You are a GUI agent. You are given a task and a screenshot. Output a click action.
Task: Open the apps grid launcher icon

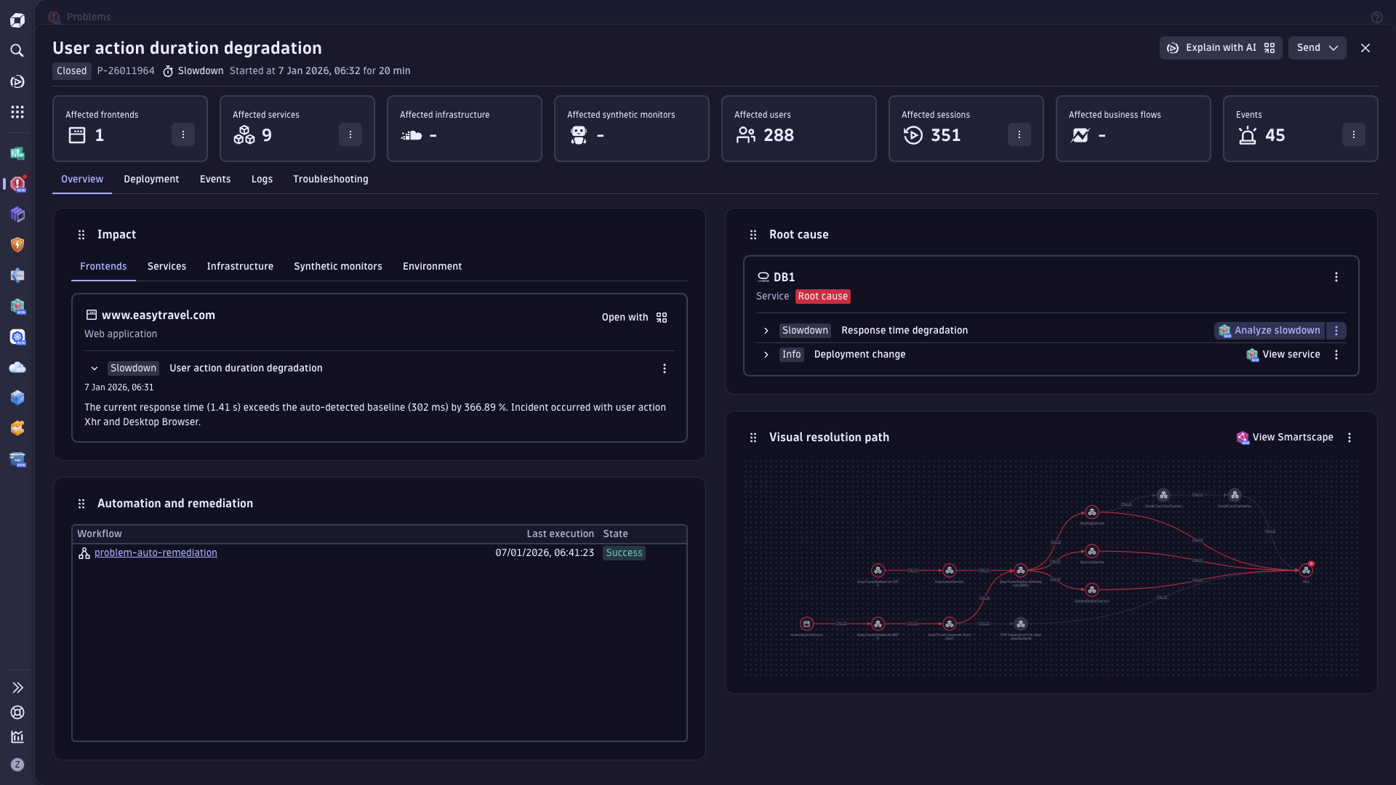(x=17, y=112)
